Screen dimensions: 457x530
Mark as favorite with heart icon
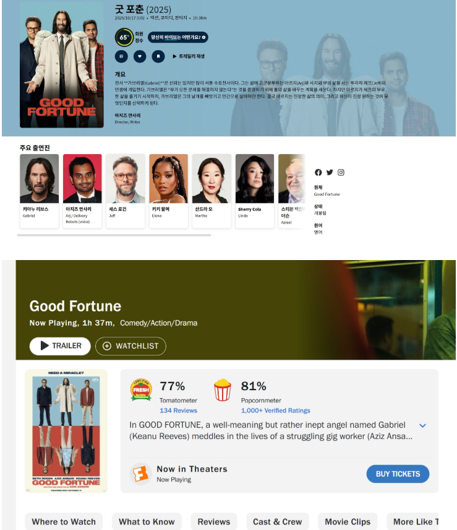pyautogui.click(x=140, y=56)
